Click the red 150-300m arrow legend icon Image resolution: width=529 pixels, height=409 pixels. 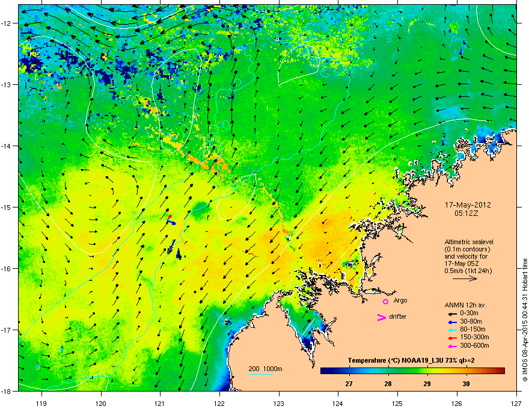[452, 337]
